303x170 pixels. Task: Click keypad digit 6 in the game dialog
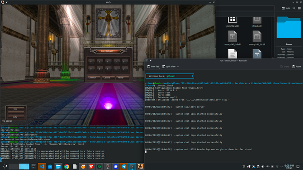[116, 69]
